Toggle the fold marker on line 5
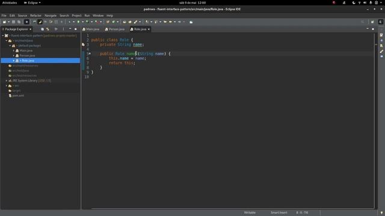 [90, 53]
